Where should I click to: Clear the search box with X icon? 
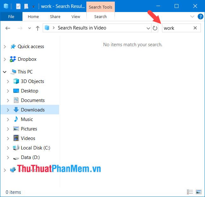coord(195,28)
